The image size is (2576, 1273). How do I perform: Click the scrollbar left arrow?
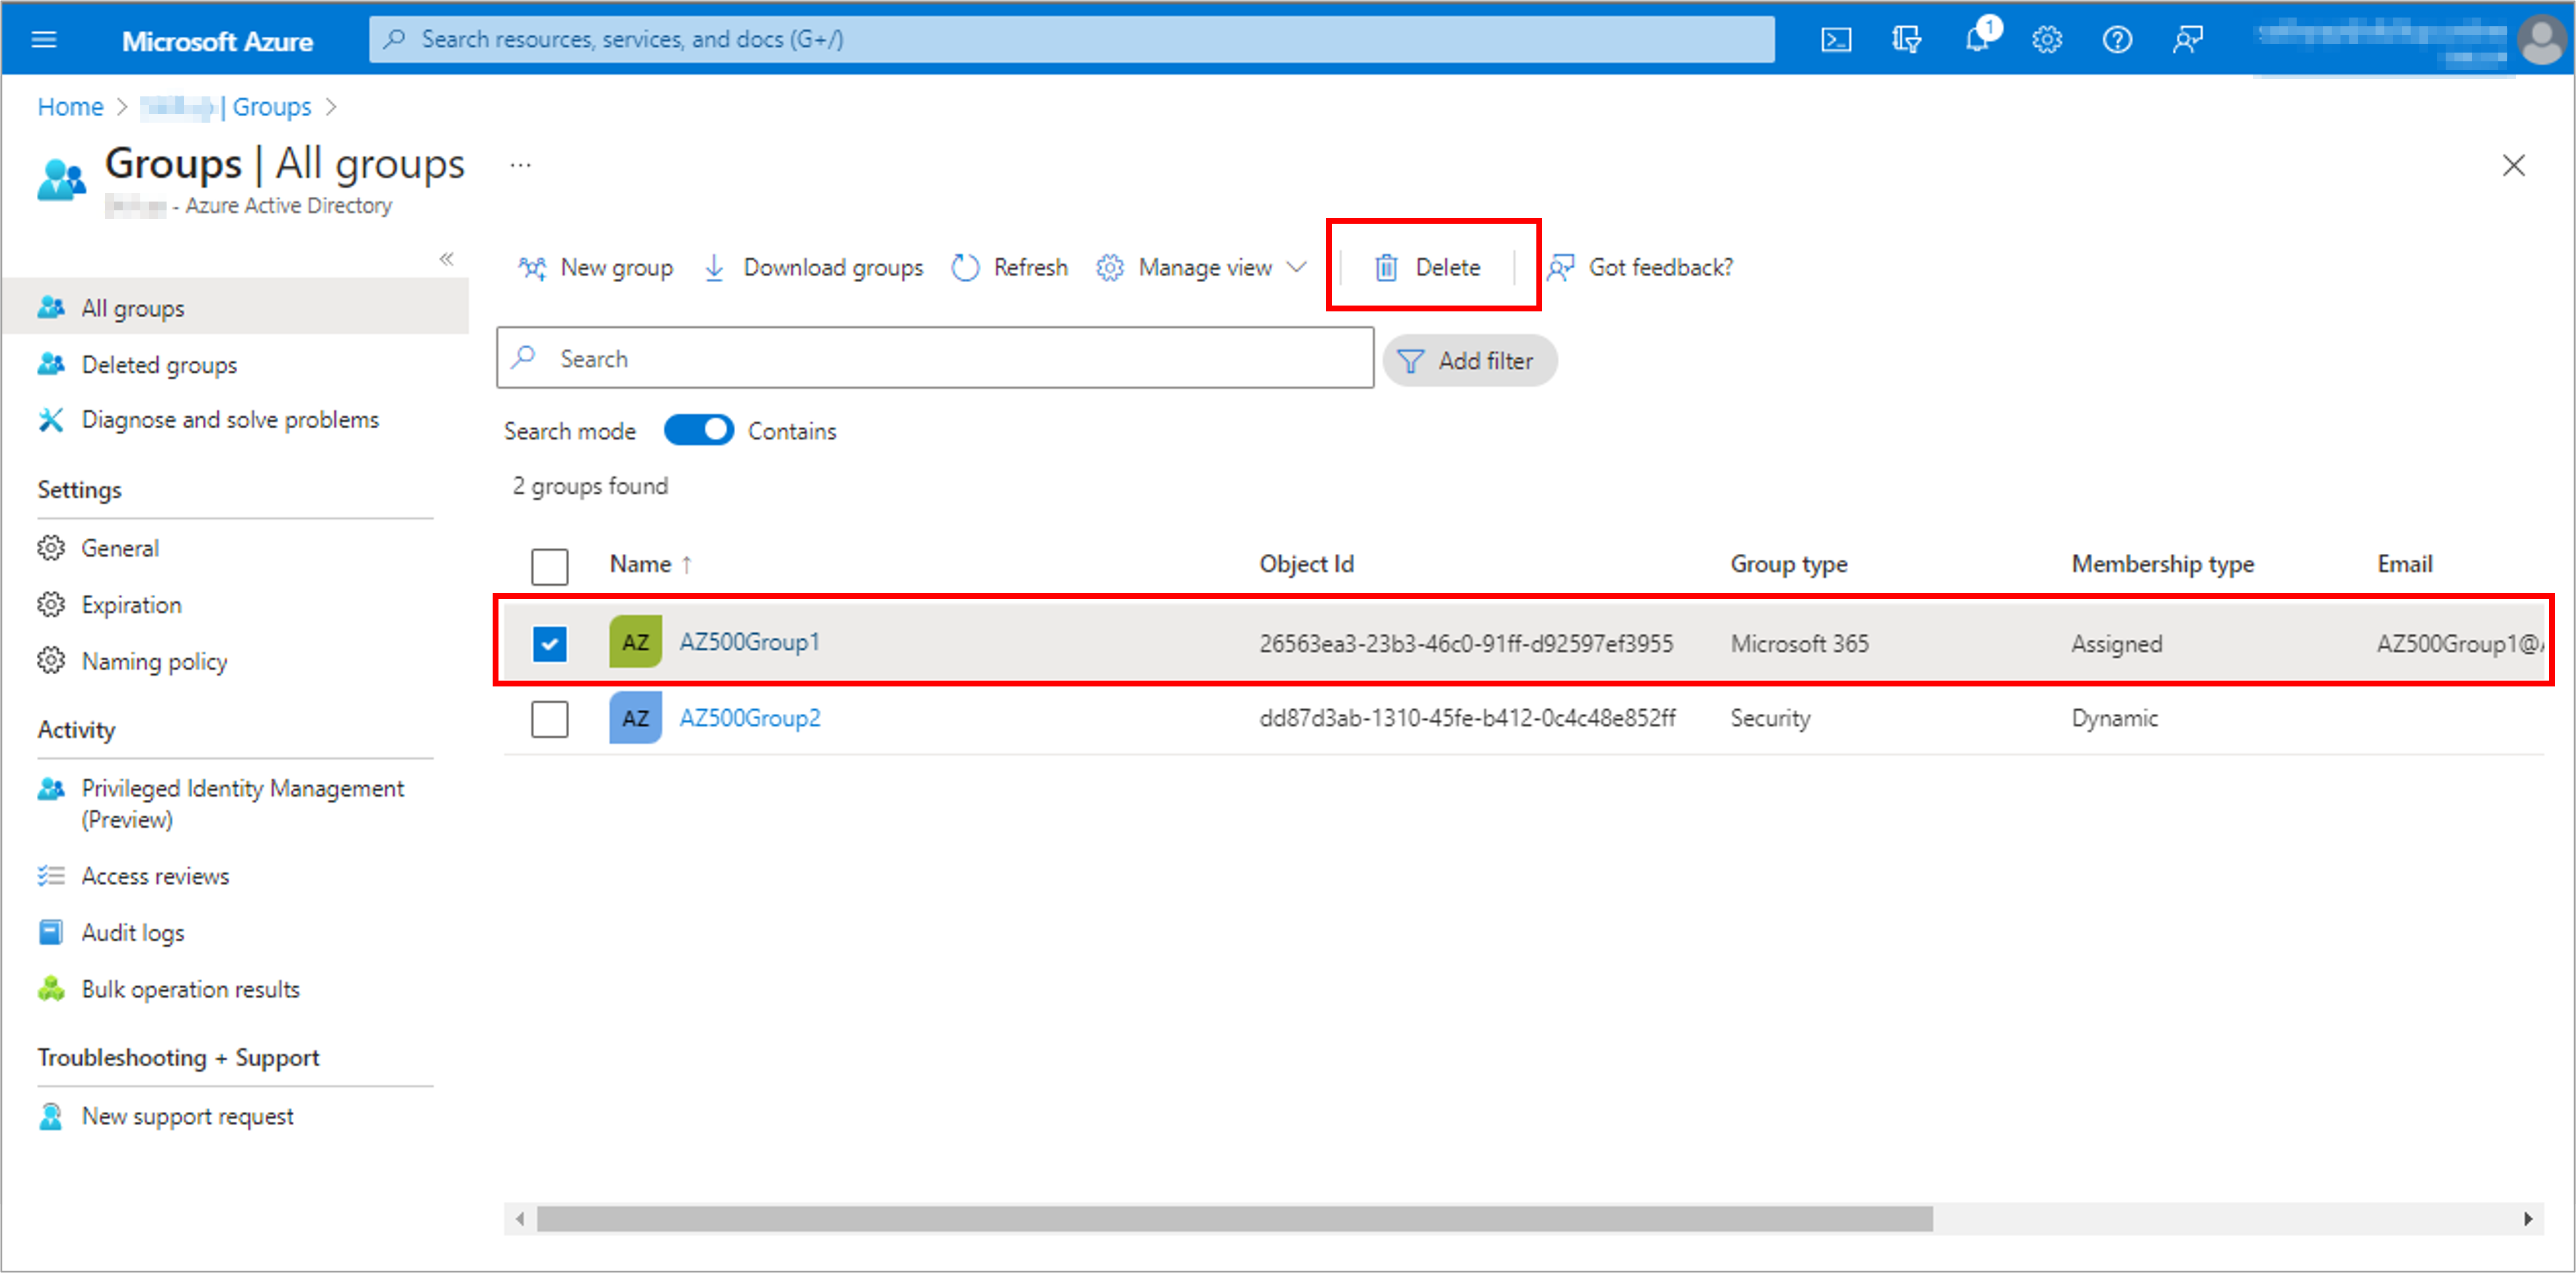pos(519,1218)
